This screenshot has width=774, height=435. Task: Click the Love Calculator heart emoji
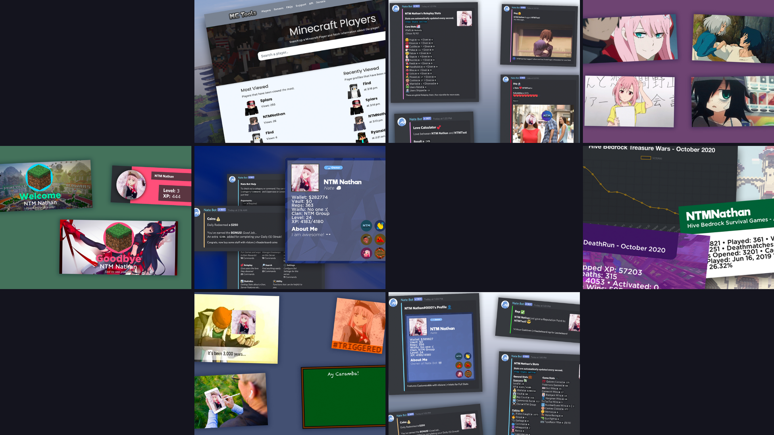[439, 127]
